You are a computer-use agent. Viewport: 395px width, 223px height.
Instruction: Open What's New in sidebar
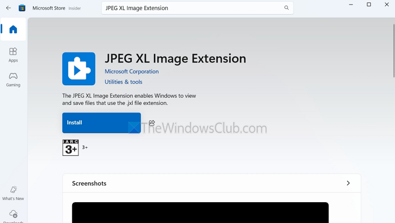pos(13,193)
